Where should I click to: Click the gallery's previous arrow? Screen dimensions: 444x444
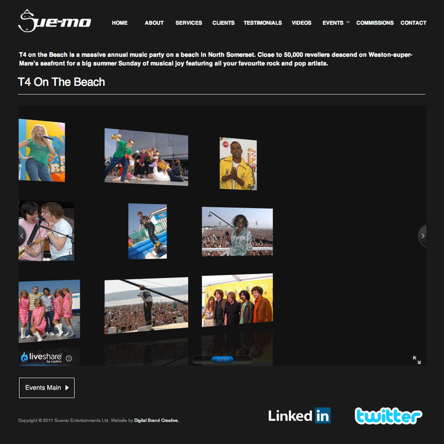22,236
